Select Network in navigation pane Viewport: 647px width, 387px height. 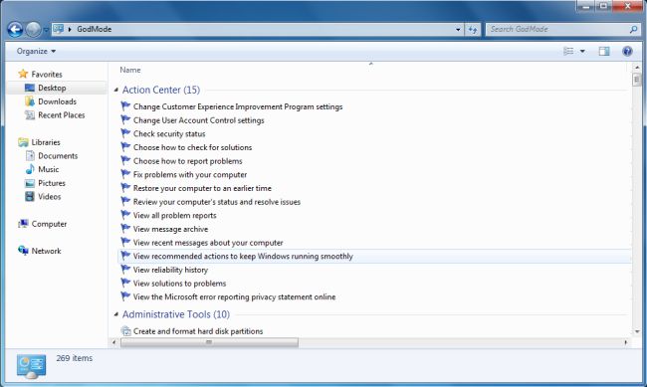point(46,251)
